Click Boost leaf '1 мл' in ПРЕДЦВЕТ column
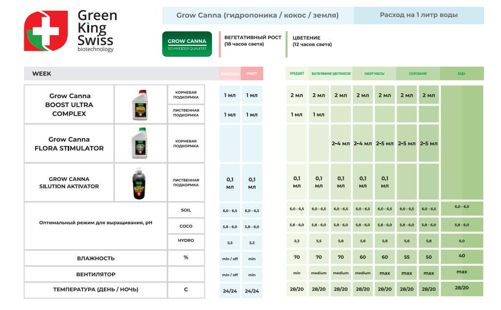The image size is (501, 310). (297, 114)
